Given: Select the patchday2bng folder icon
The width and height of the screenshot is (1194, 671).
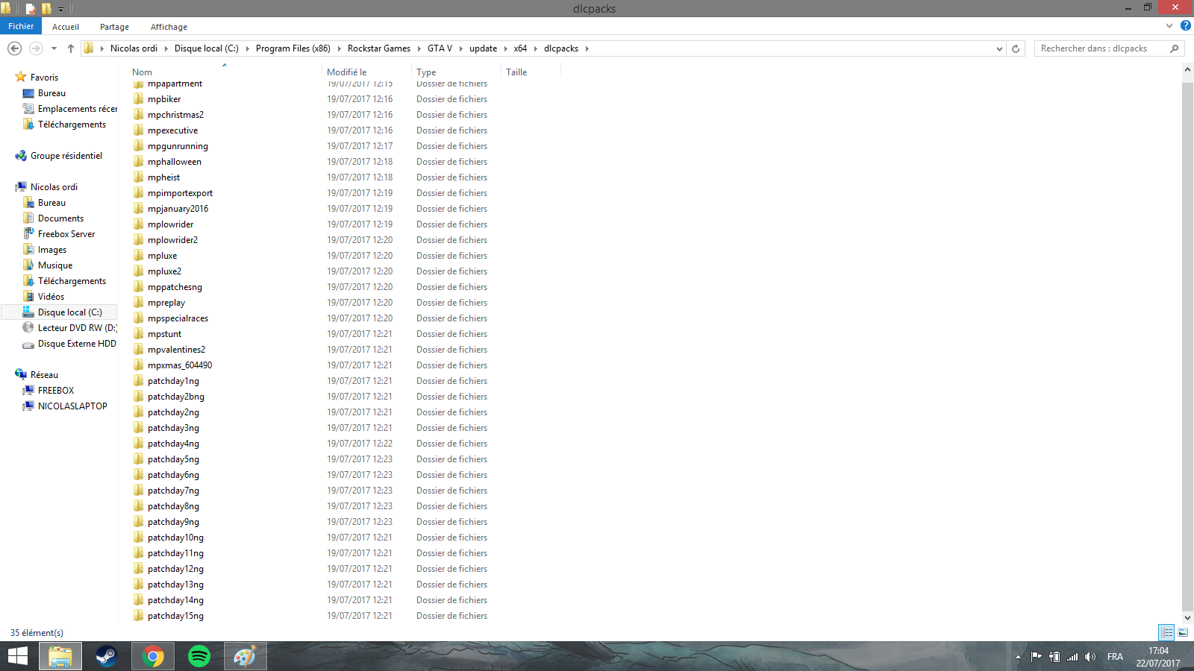Looking at the screenshot, I should tap(139, 397).
